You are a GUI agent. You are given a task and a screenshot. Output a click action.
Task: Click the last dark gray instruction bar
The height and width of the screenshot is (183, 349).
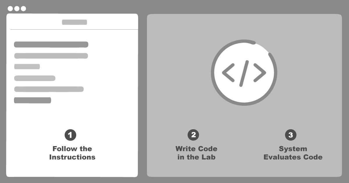click(33, 100)
